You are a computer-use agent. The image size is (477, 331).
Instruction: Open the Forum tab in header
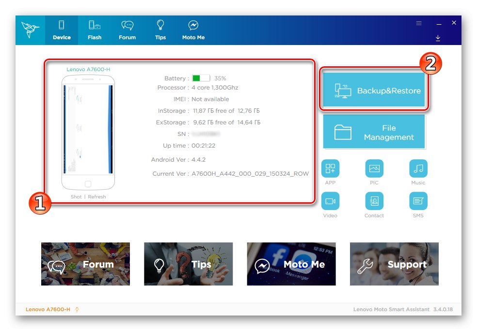coord(127,30)
